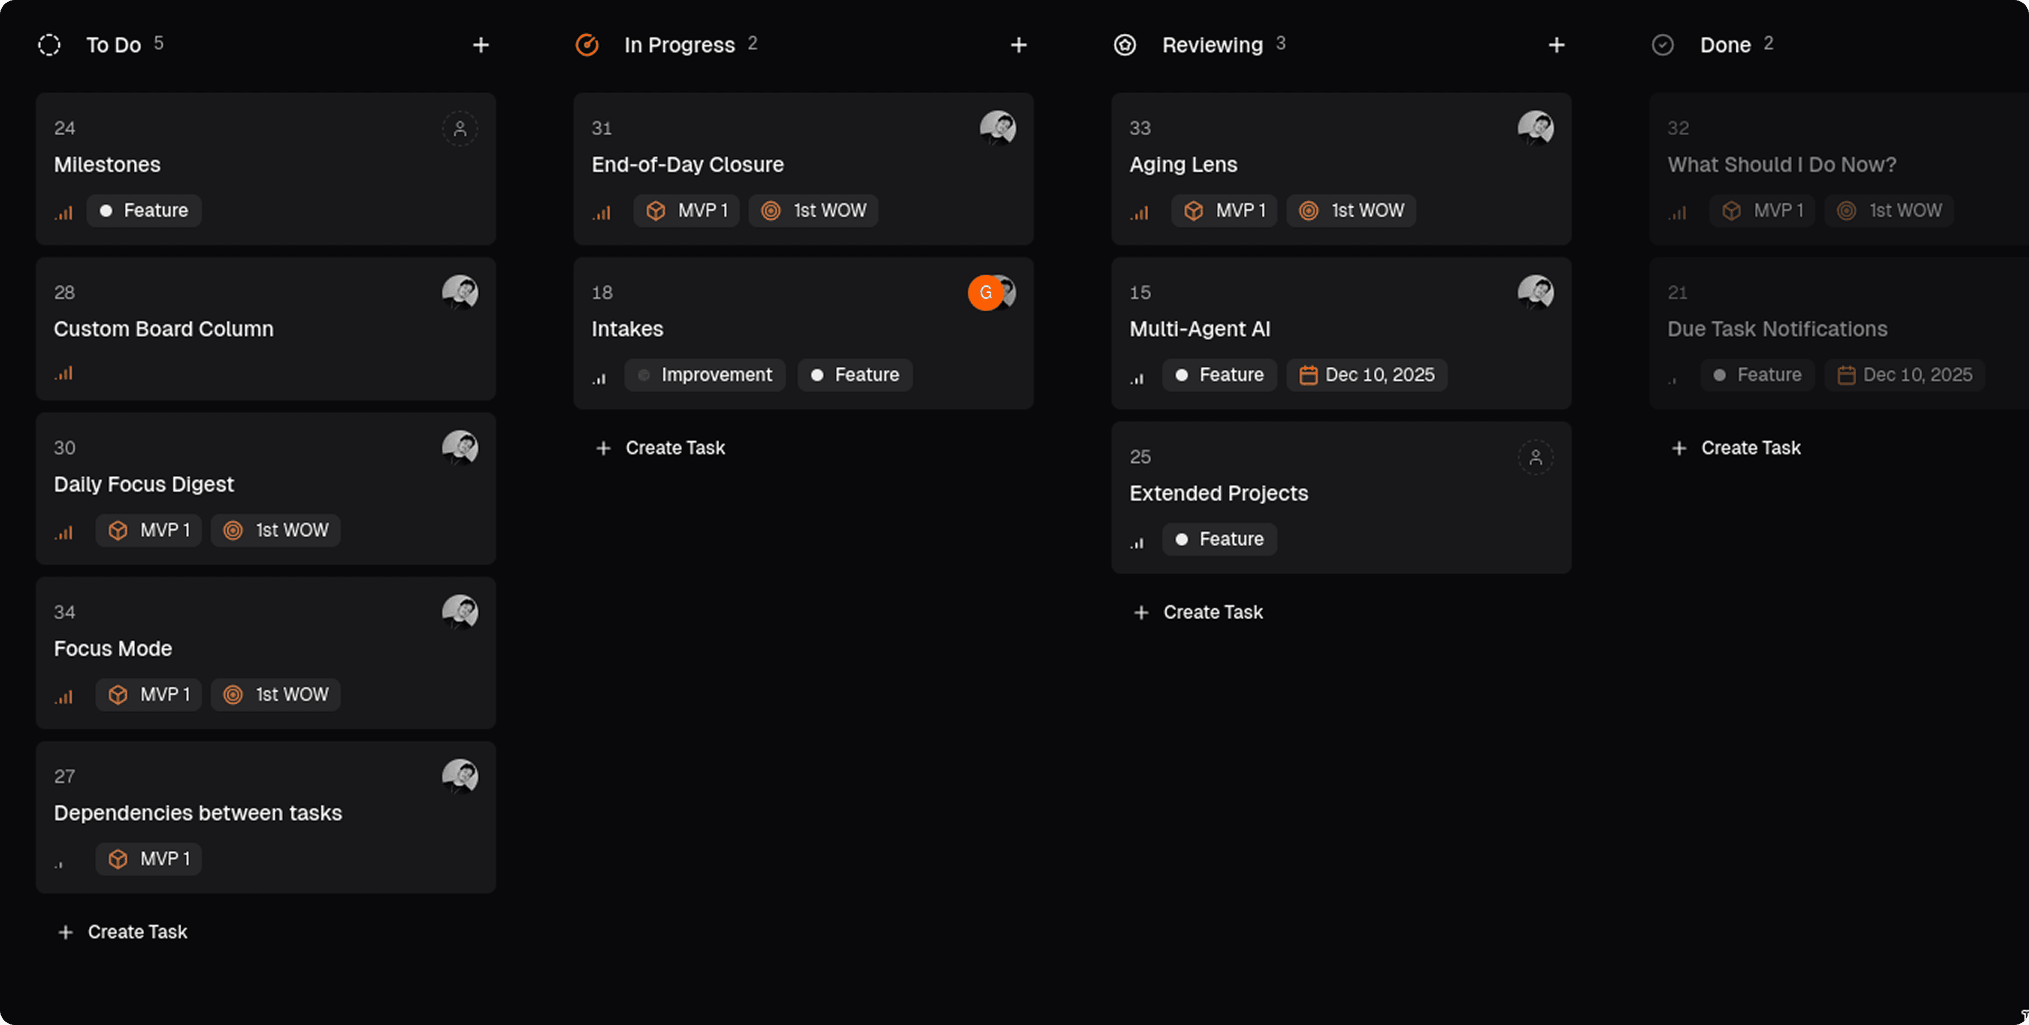The height and width of the screenshot is (1025, 2029).
Task: Assign a user on the Milestones card
Action: (460, 128)
